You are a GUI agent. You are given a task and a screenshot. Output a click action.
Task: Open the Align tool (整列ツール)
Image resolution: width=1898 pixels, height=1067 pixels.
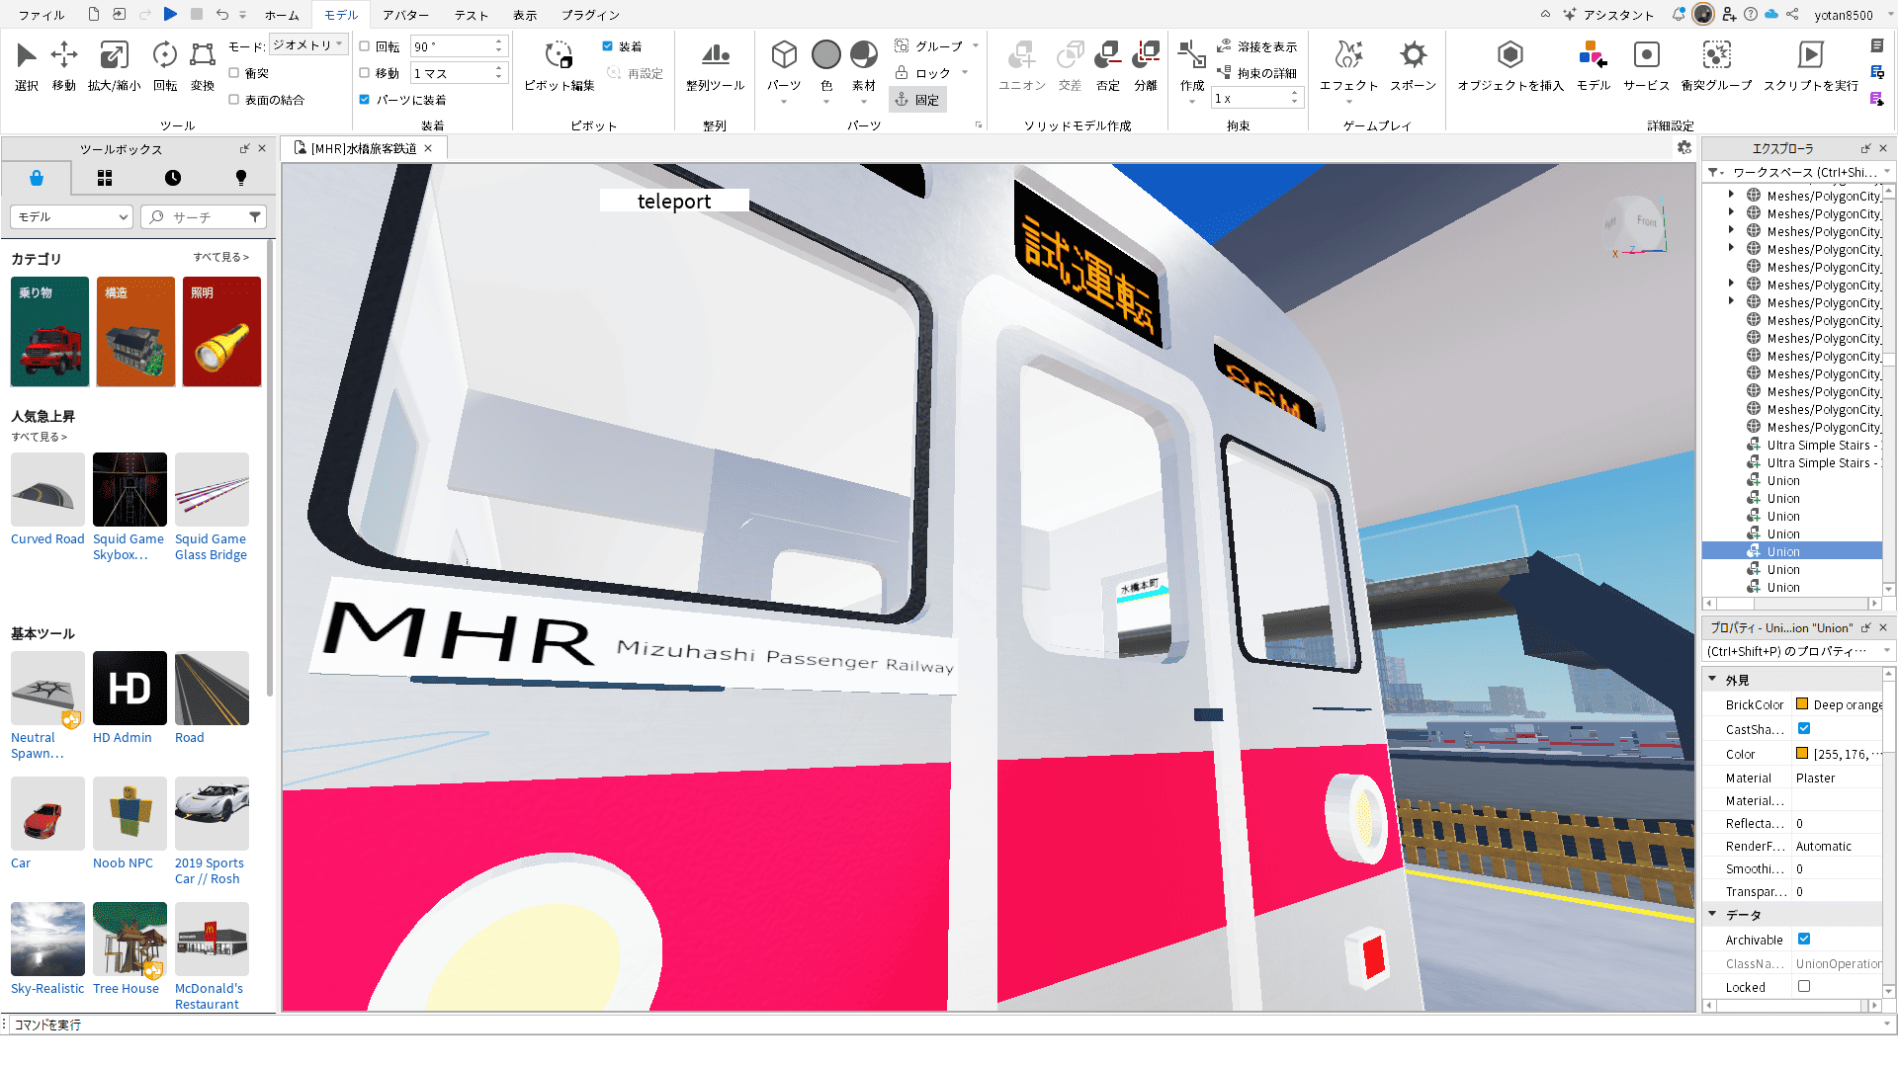pos(715,65)
